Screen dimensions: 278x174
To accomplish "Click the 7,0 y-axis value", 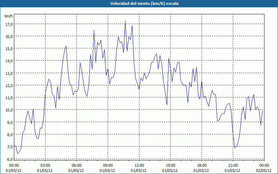I will click(x=10, y=147).
